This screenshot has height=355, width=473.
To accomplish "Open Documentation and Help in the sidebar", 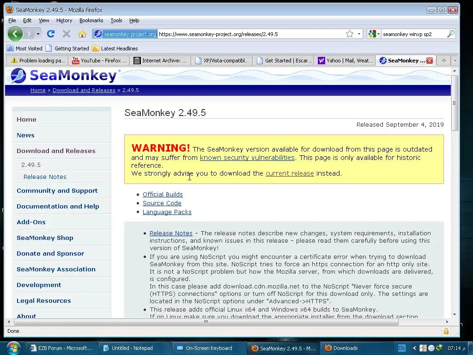I will tap(58, 207).
